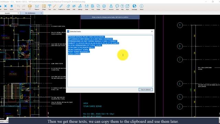Select the Line tool
Screen dimensions: 220x124
pyautogui.click(x=54, y=7)
